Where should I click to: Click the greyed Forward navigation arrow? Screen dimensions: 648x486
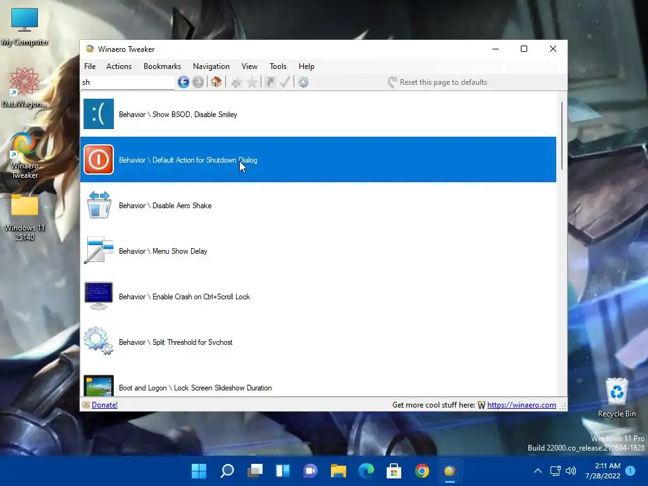(198, 82)
